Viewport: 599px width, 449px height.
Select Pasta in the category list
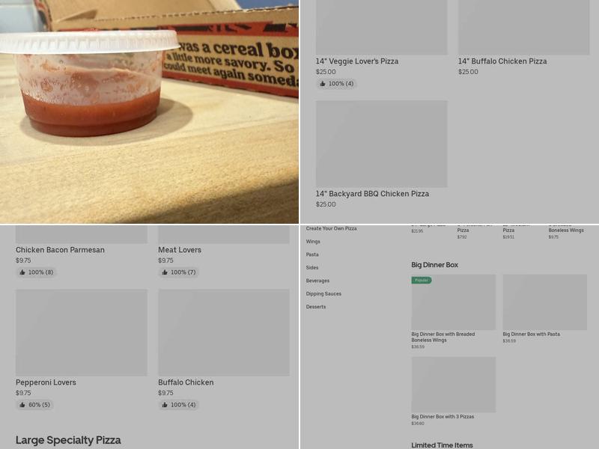(x=313, y=254)
